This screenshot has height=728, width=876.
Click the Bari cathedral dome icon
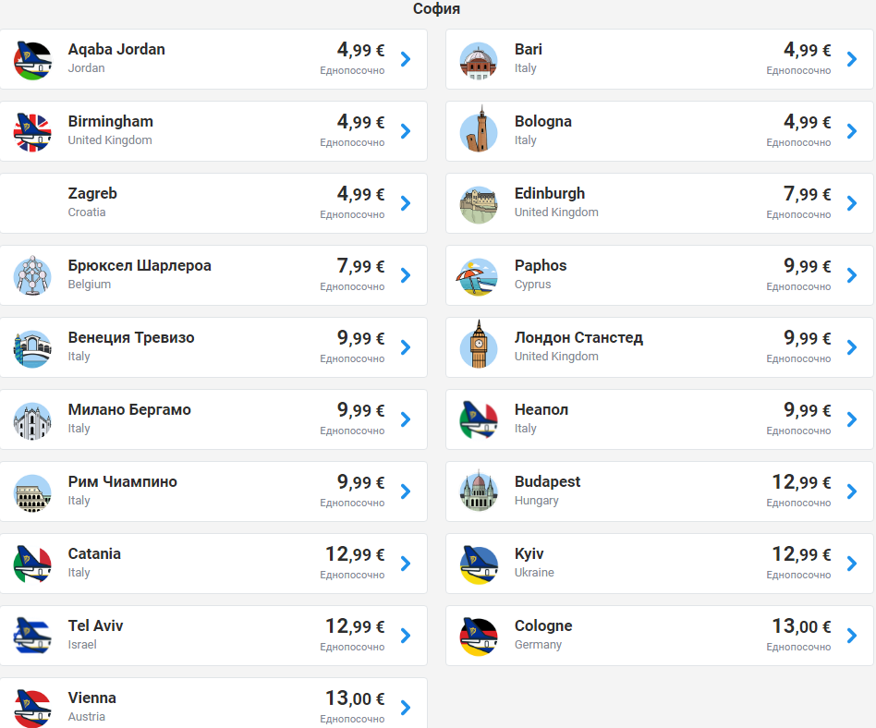point(479,60)
